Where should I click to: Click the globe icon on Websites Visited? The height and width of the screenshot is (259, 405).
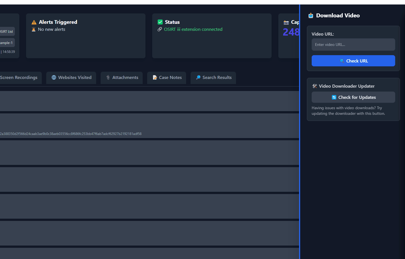pos(54,78)
